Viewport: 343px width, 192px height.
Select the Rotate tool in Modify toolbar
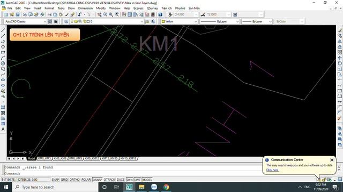click(x=340, y=63)
